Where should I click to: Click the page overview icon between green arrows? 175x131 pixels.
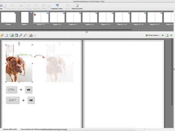click(167, 35)
